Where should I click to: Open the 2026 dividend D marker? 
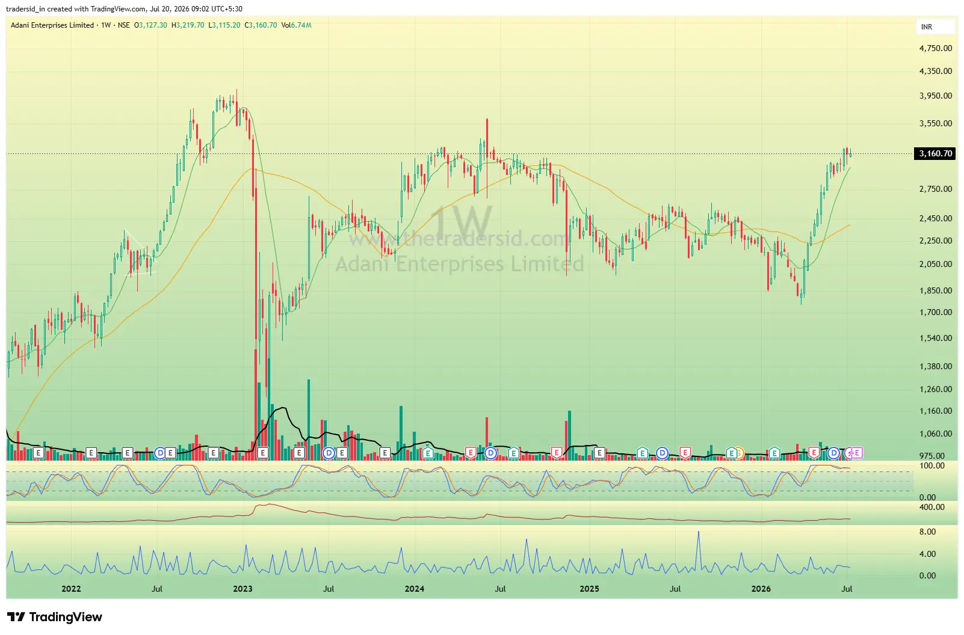[x=833, y=453]
